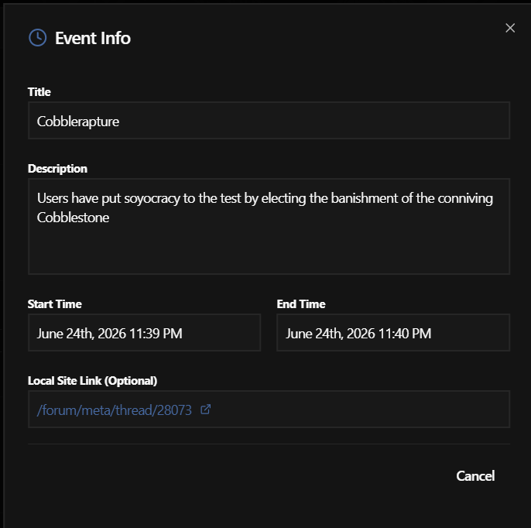The height and width of the screenshot is (528, 531).
Task: Focus the Title field containing Cobblerapture
Action: click(x=269, y=121)
